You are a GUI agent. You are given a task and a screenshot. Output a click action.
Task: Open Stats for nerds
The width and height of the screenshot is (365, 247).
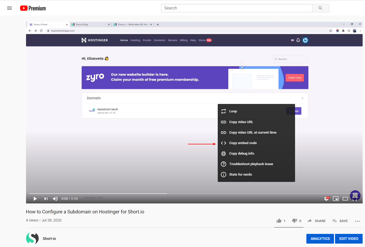[x=256, y=175]
